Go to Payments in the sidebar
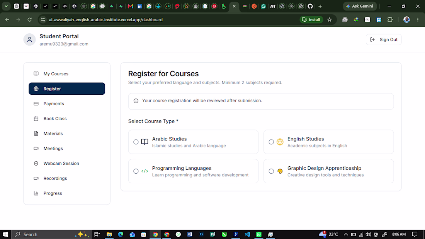The height and width of the screenshot is (239, 425). 67,104
